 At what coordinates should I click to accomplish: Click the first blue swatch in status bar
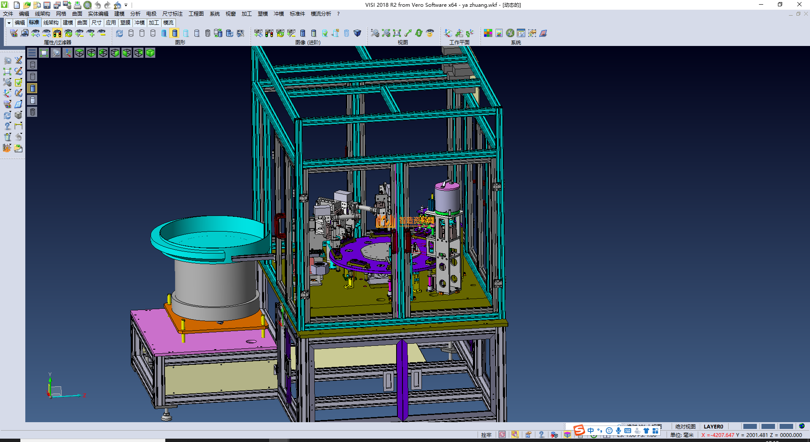coord(750,426)
